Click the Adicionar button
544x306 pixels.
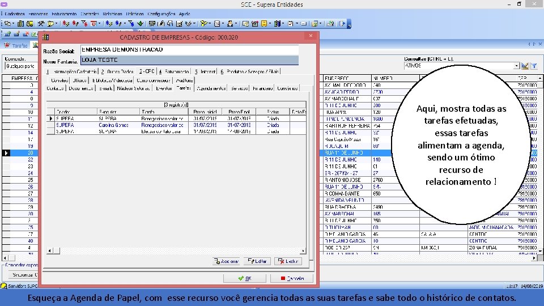click(226, 261)
